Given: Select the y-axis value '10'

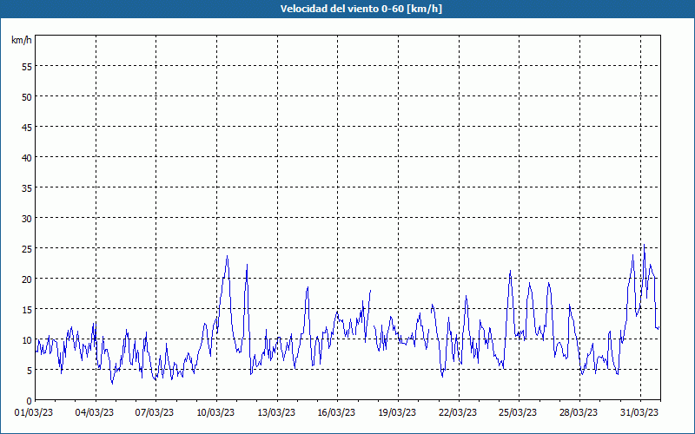Looking at the screenshot, I should click(27, 340).
